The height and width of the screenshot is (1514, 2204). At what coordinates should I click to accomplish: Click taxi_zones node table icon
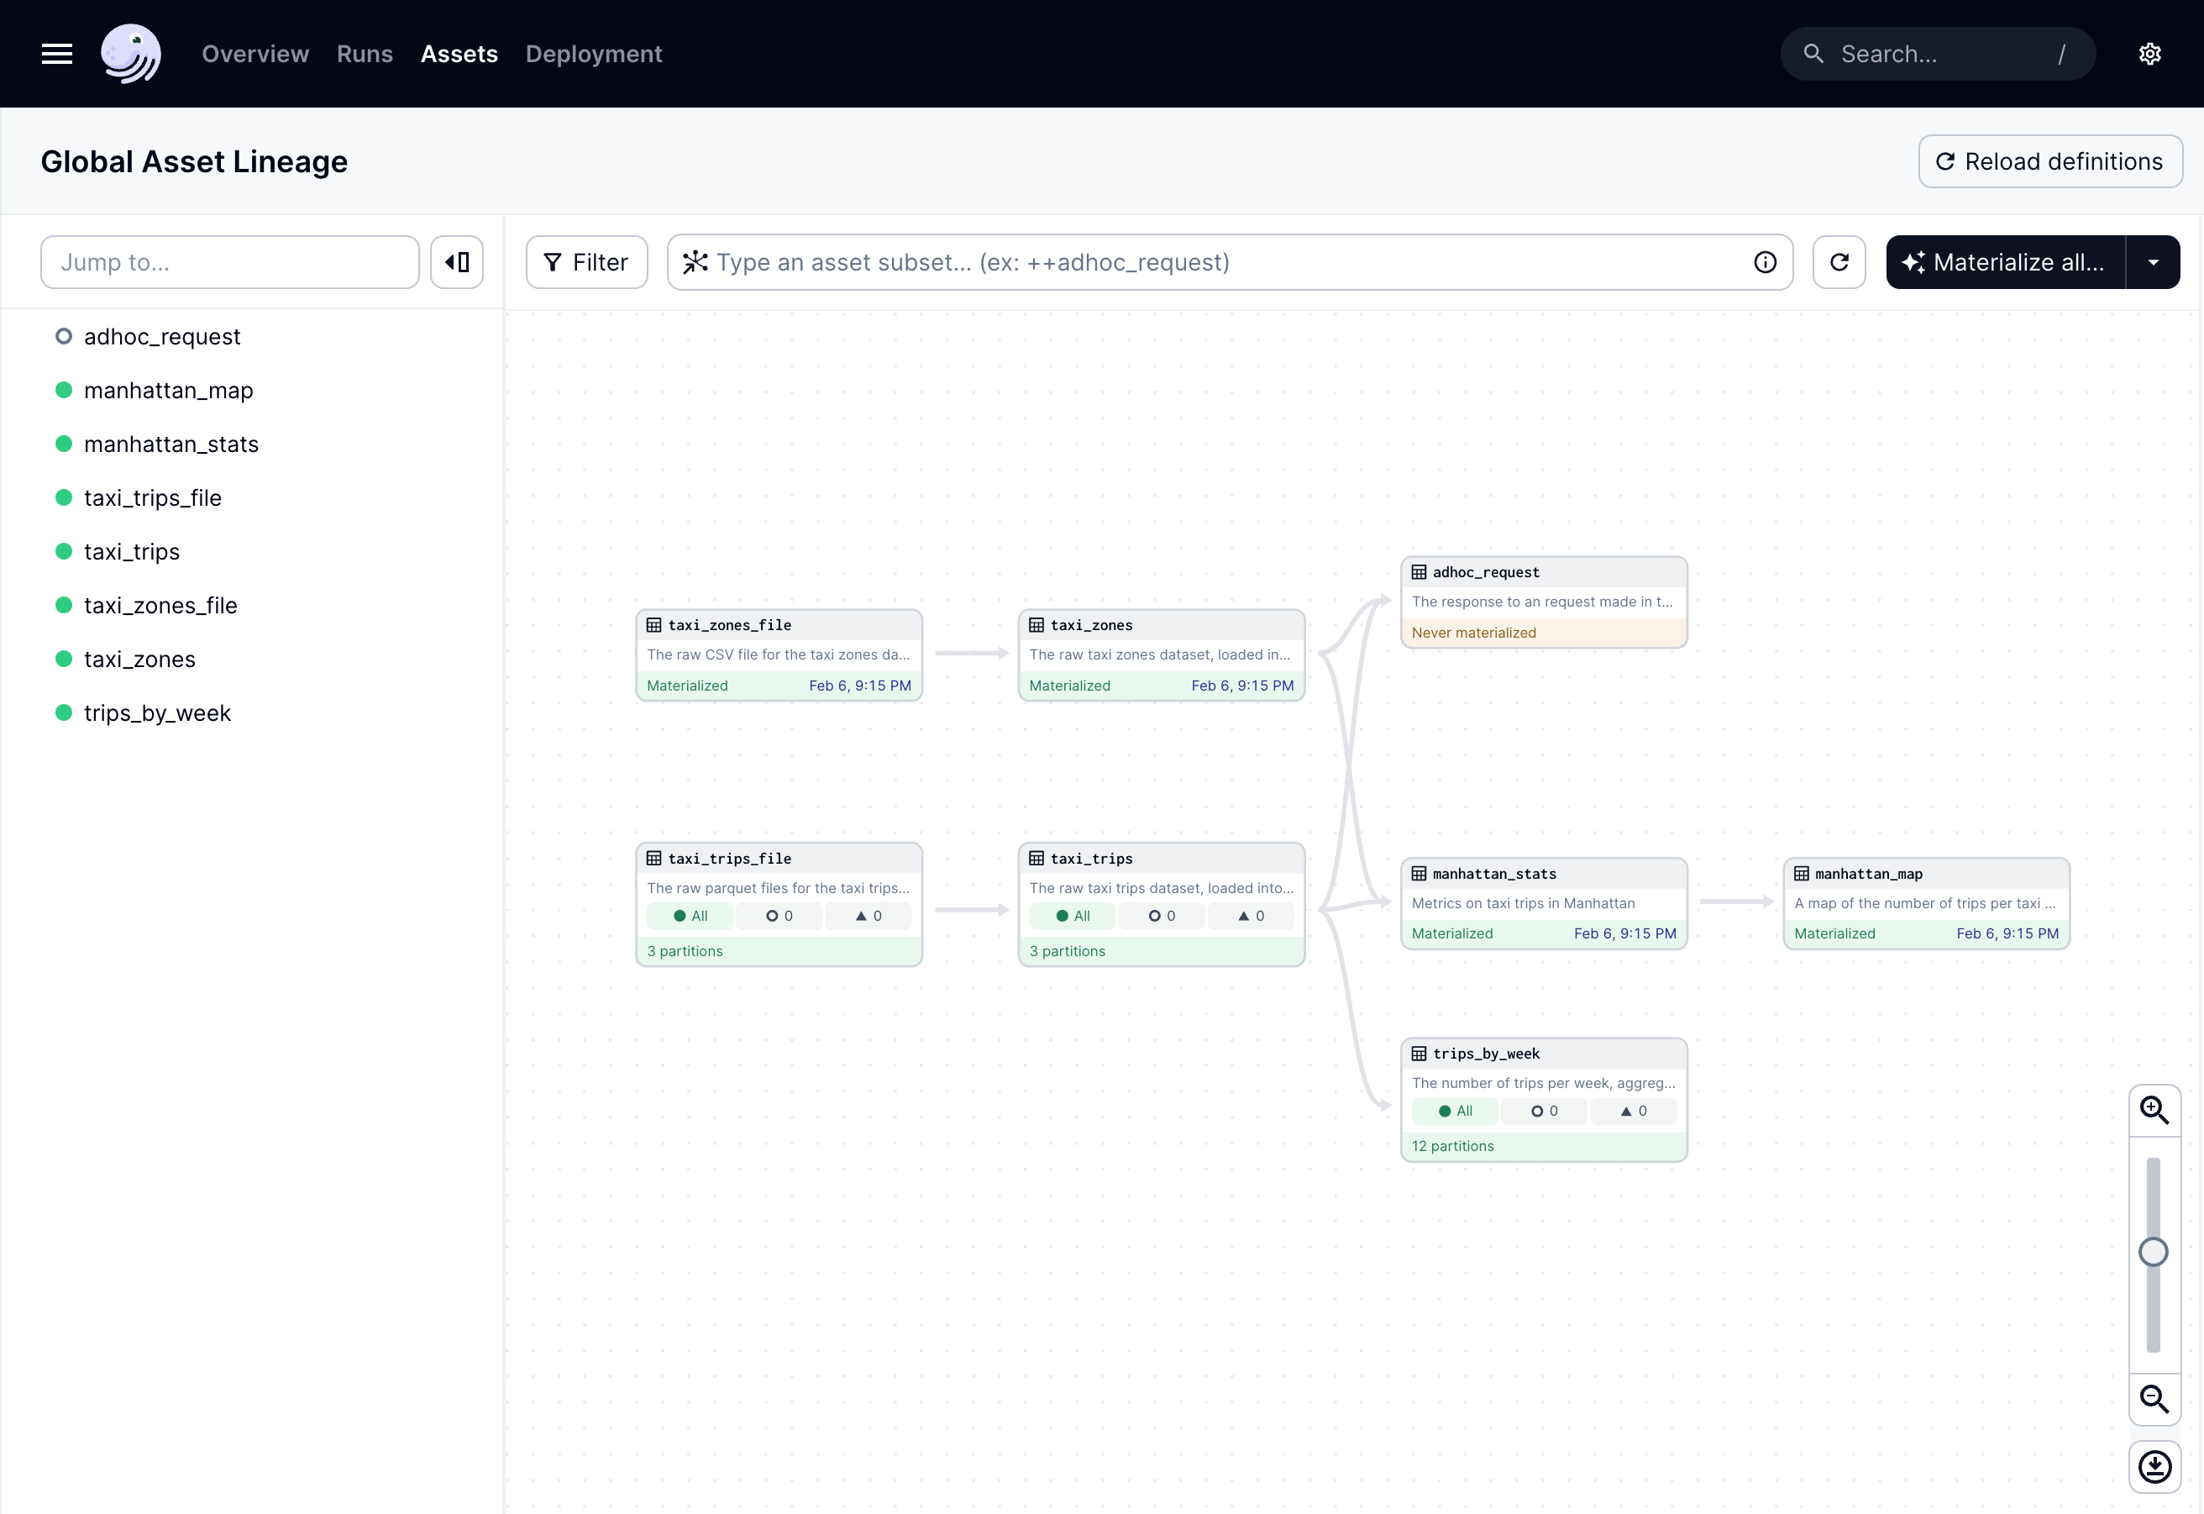[1036, 625]
